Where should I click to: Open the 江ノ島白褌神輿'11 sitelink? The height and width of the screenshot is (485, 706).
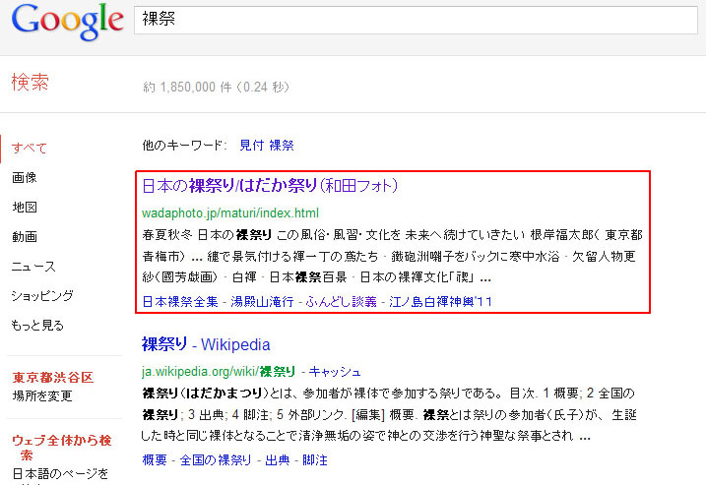[x=440, y=301]
